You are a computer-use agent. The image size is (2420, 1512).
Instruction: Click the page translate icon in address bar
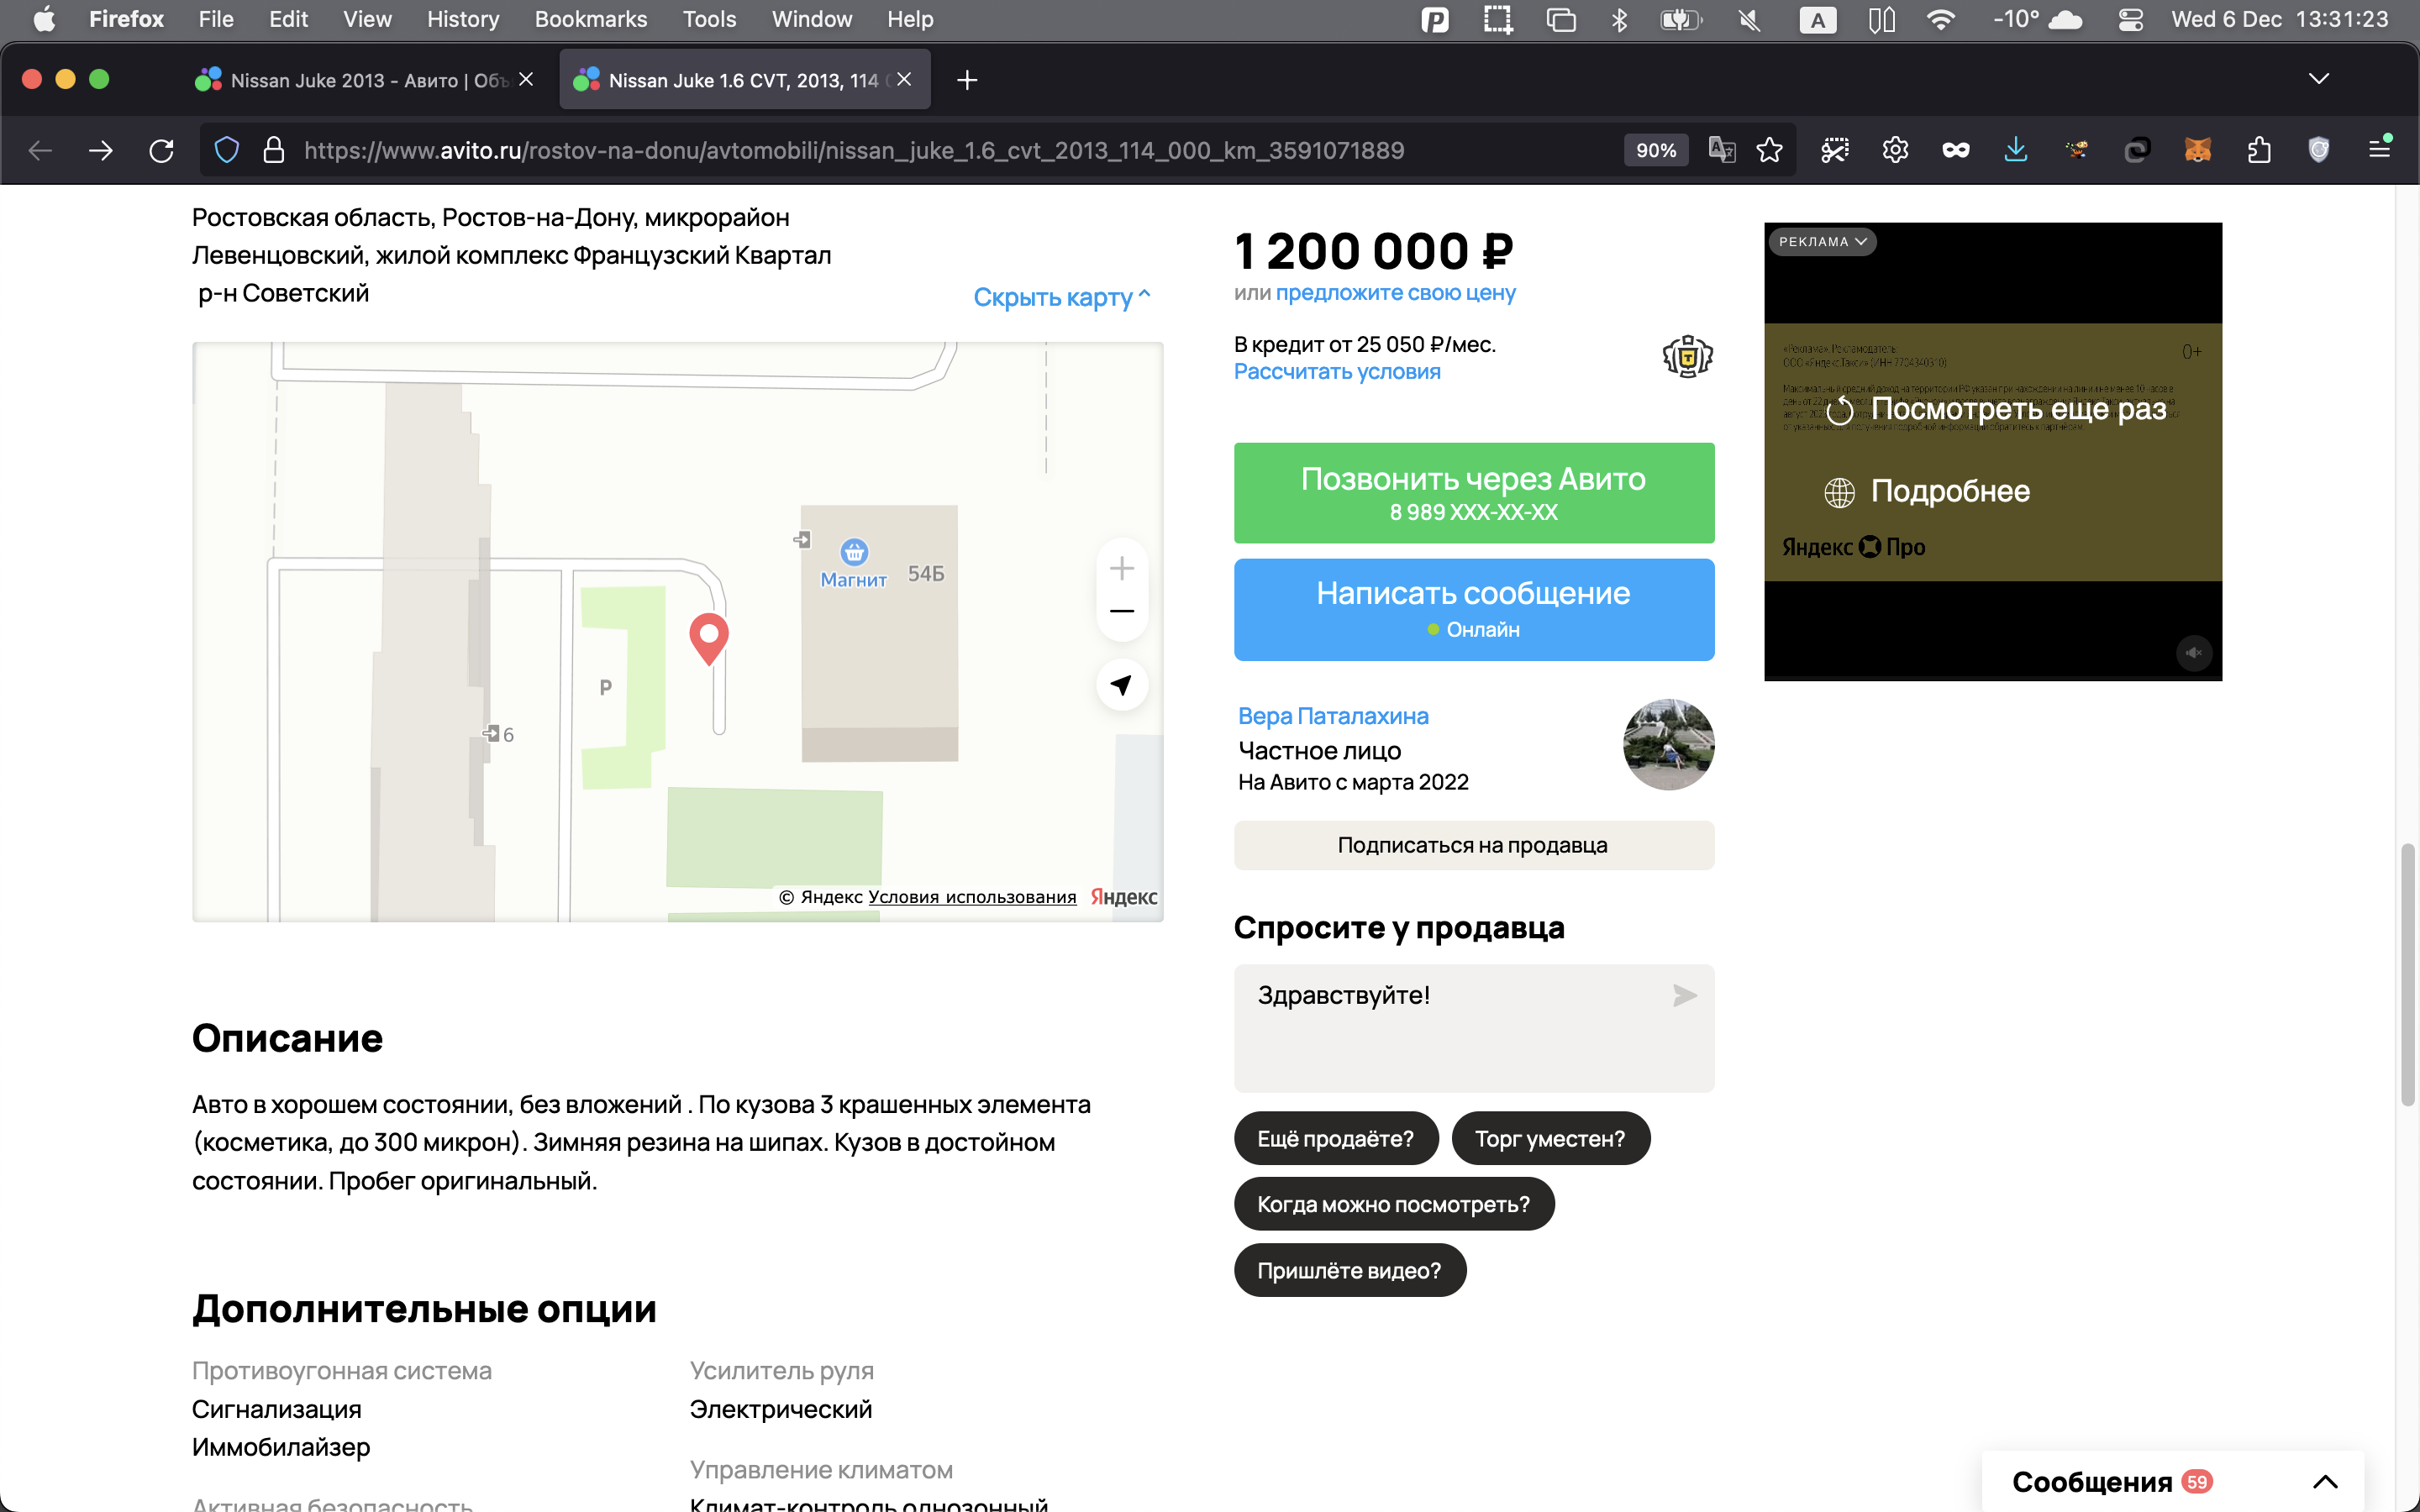(x=1721, y=151)
